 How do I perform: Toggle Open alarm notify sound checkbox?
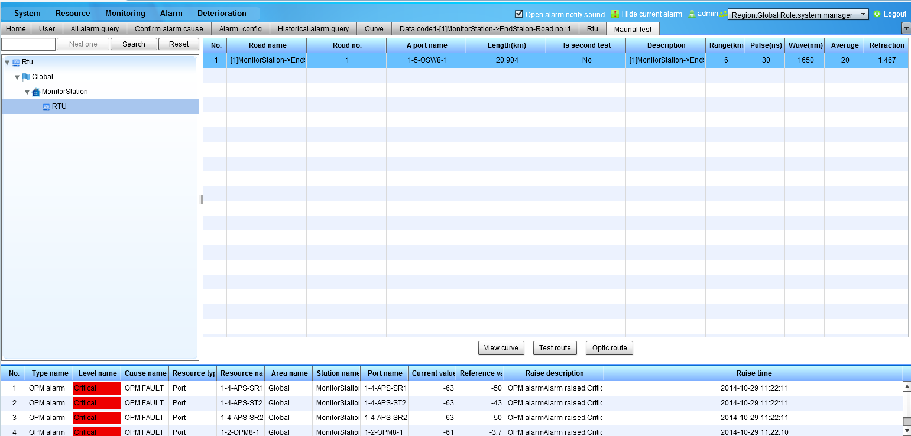(x=519, y=14)
